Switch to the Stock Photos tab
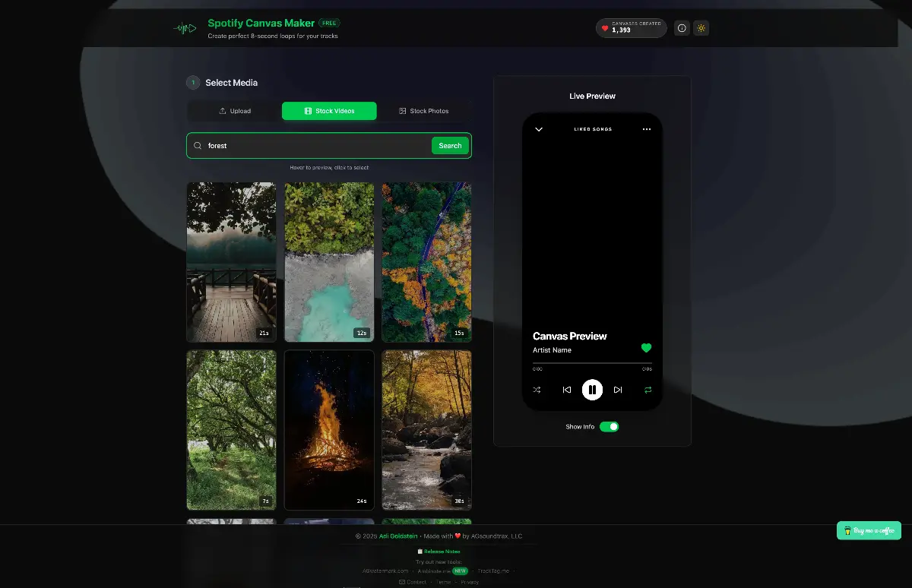Screen dimensions: 912x588 [424, 110]
